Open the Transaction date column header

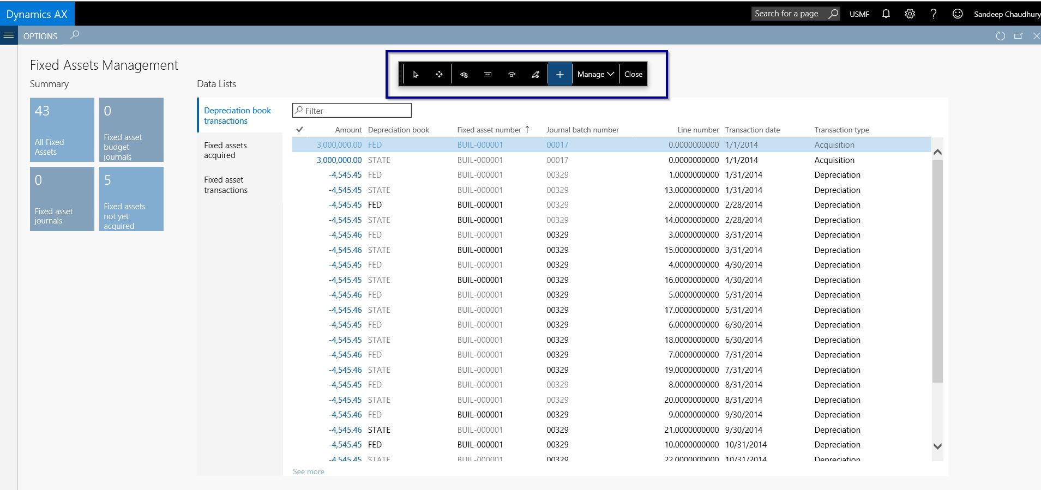click(753, 130)
